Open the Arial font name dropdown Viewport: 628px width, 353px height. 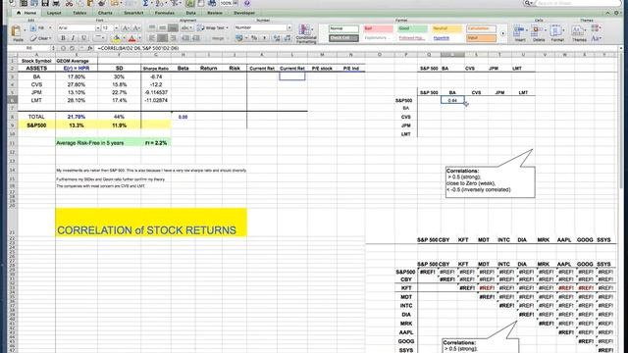click(98, 27)
